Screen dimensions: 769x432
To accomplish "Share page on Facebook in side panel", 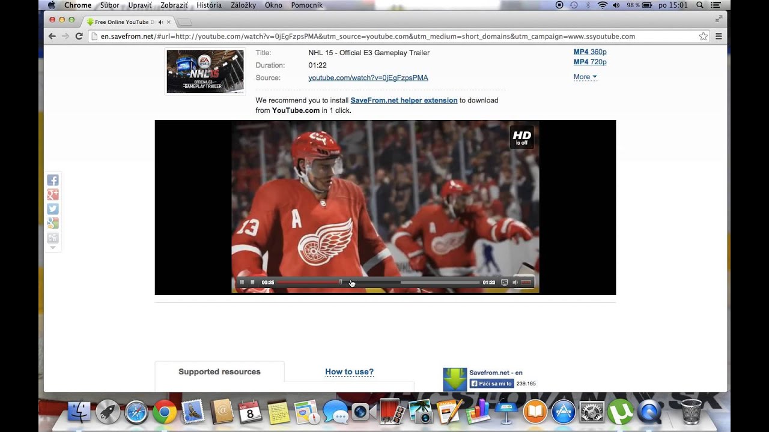I will point(53,180).
